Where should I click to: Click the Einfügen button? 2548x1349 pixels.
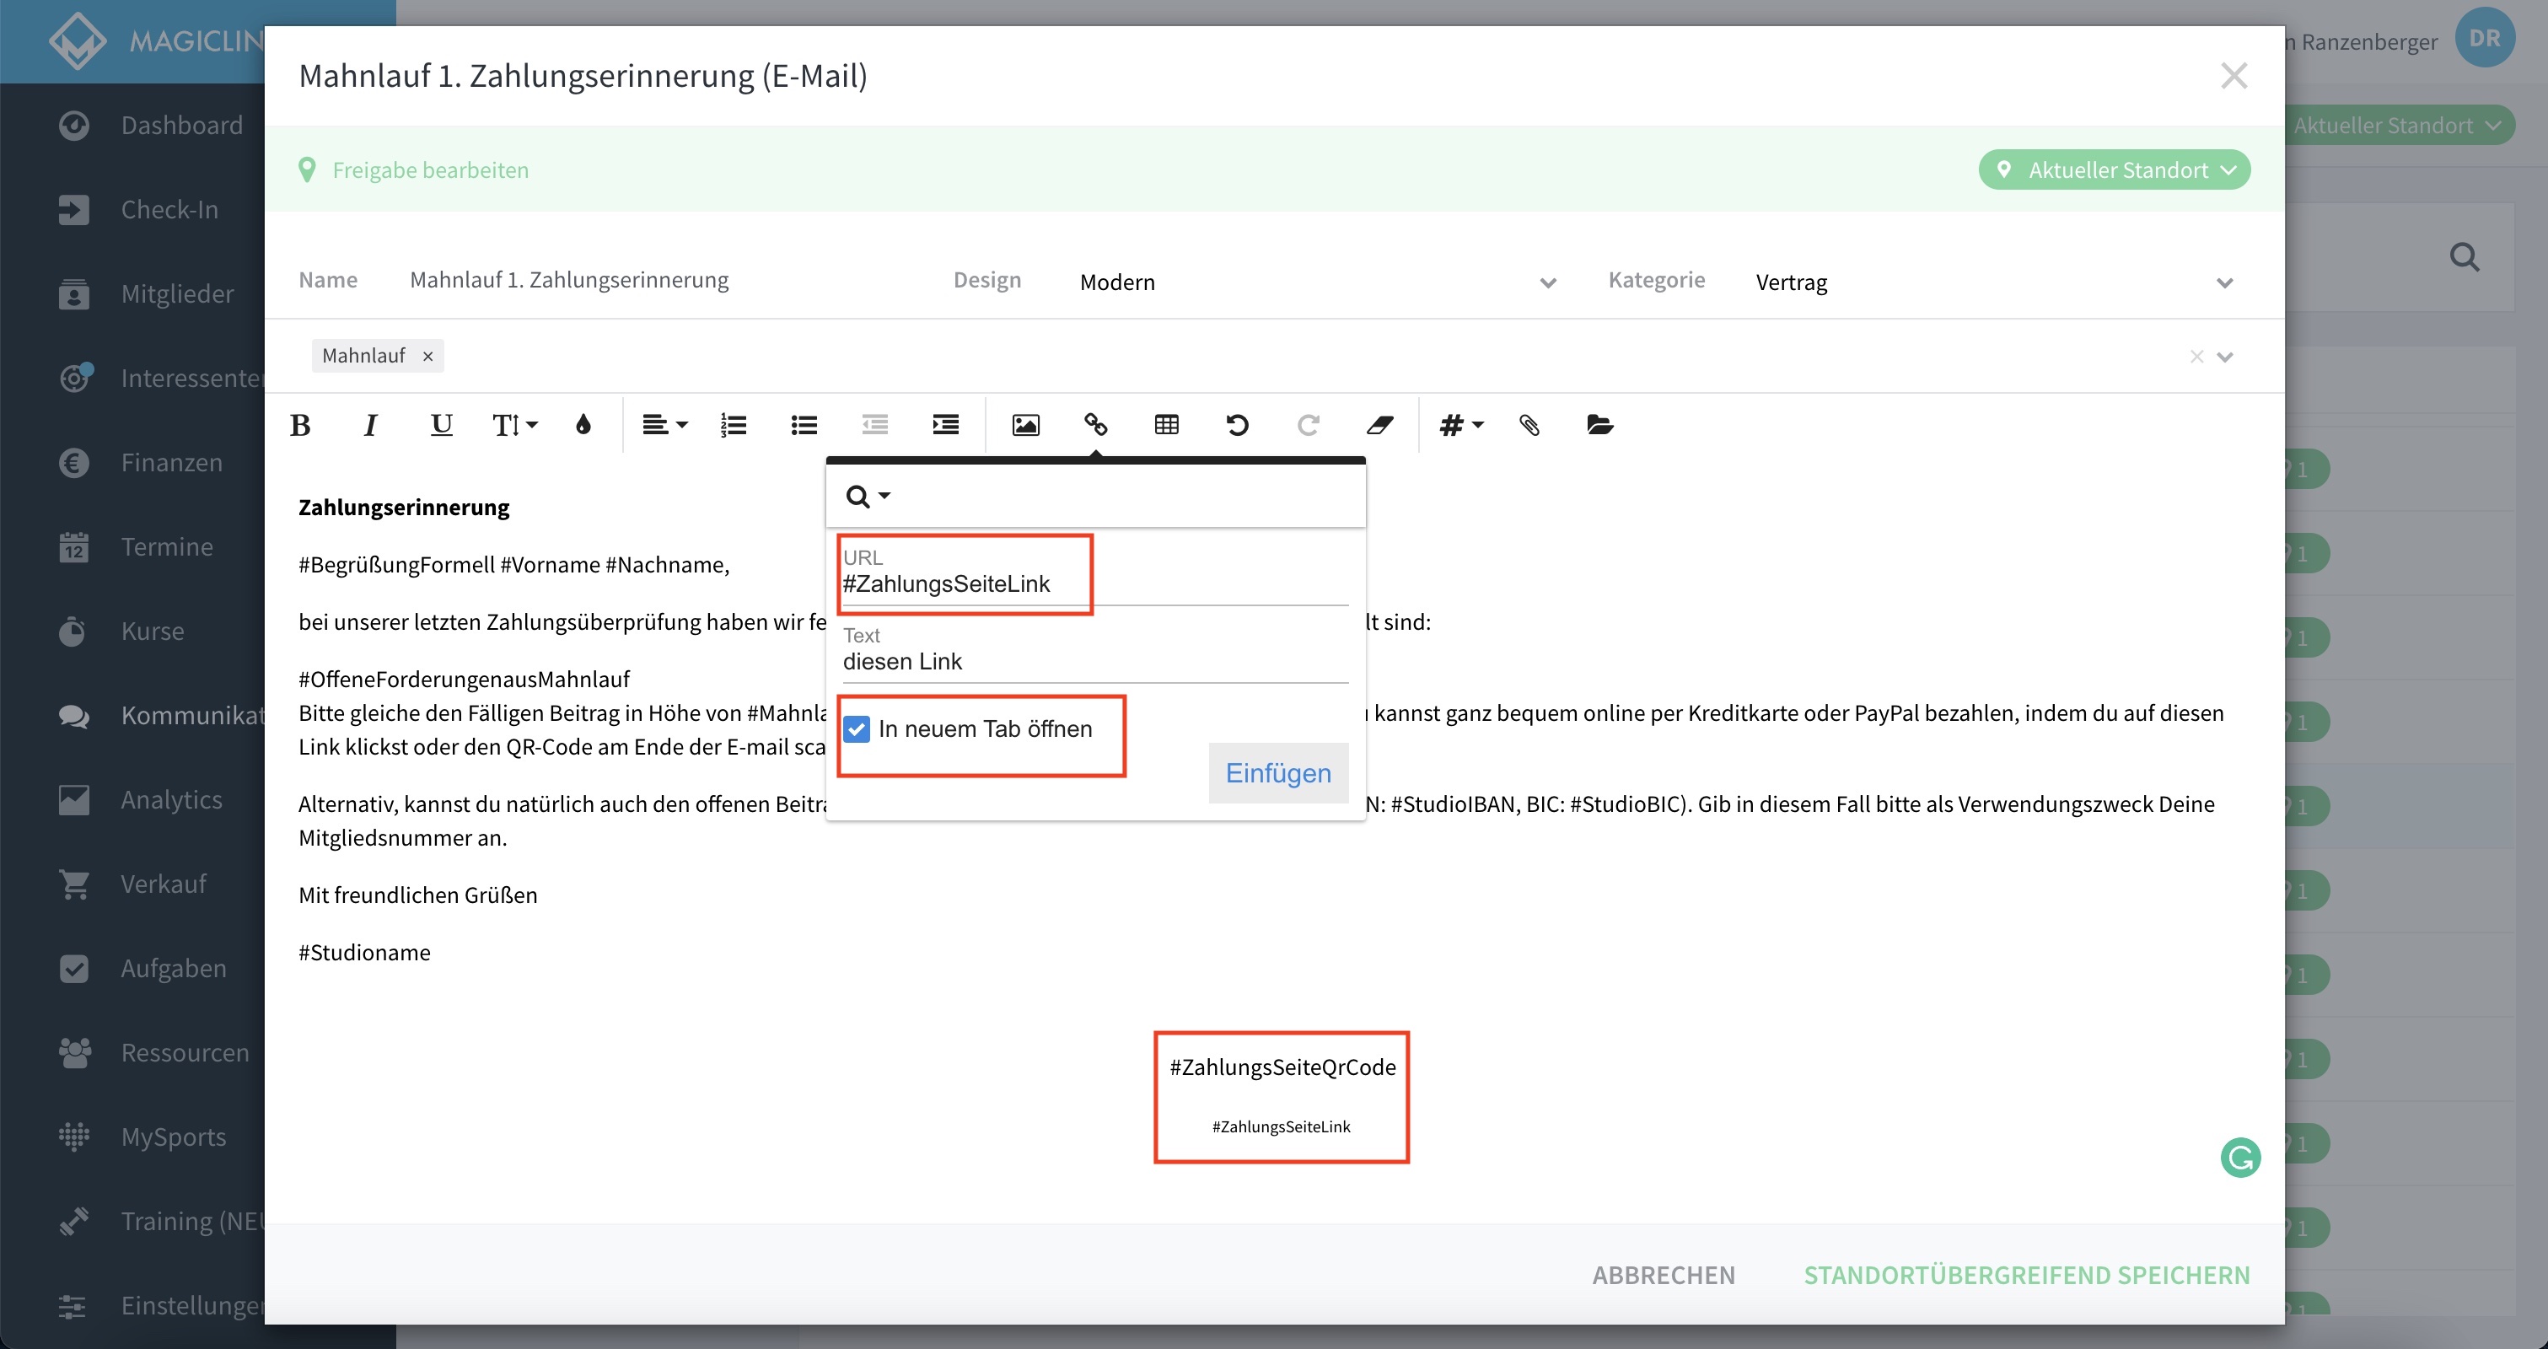tap(1278, 773)
